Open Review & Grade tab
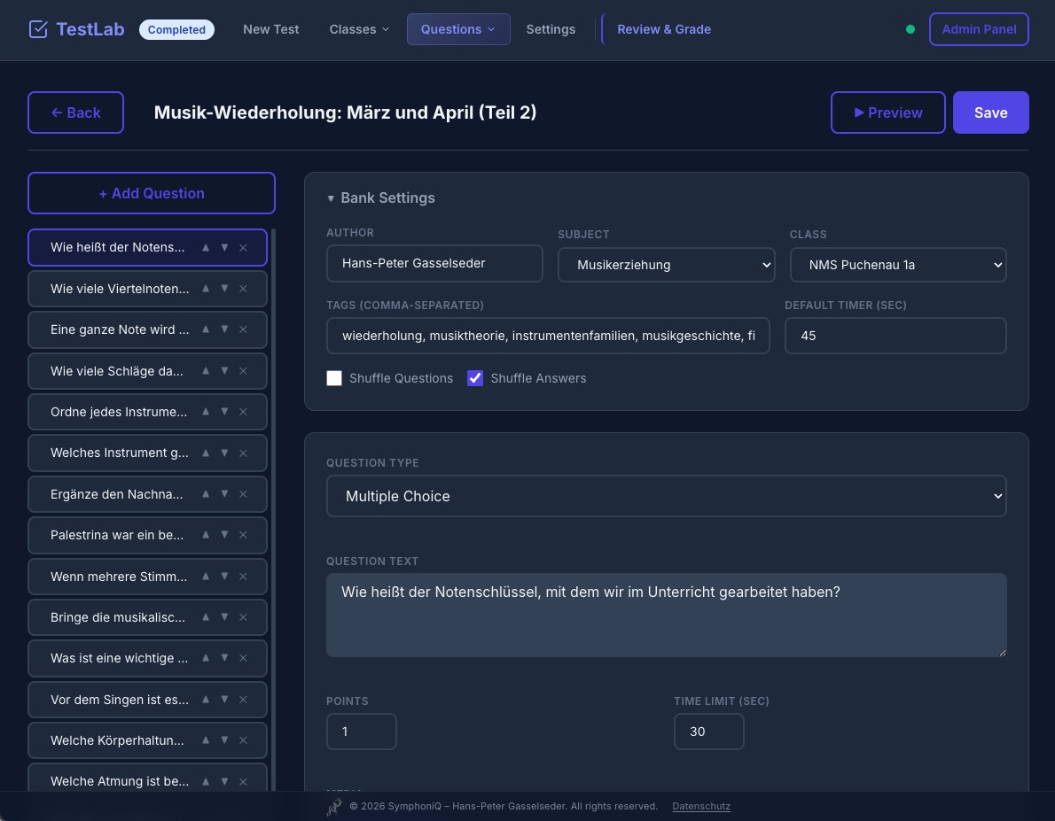 pyautogui.click(x=664, y=29)
